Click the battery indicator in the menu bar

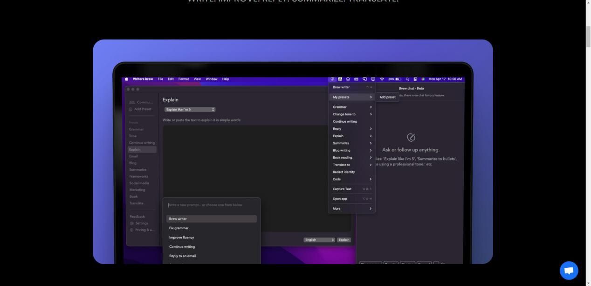pos(395,79)
